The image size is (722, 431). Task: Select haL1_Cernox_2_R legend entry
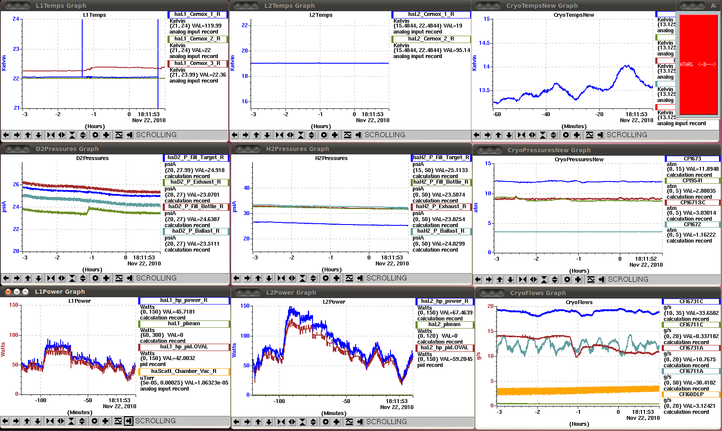[x=197, y=39]
